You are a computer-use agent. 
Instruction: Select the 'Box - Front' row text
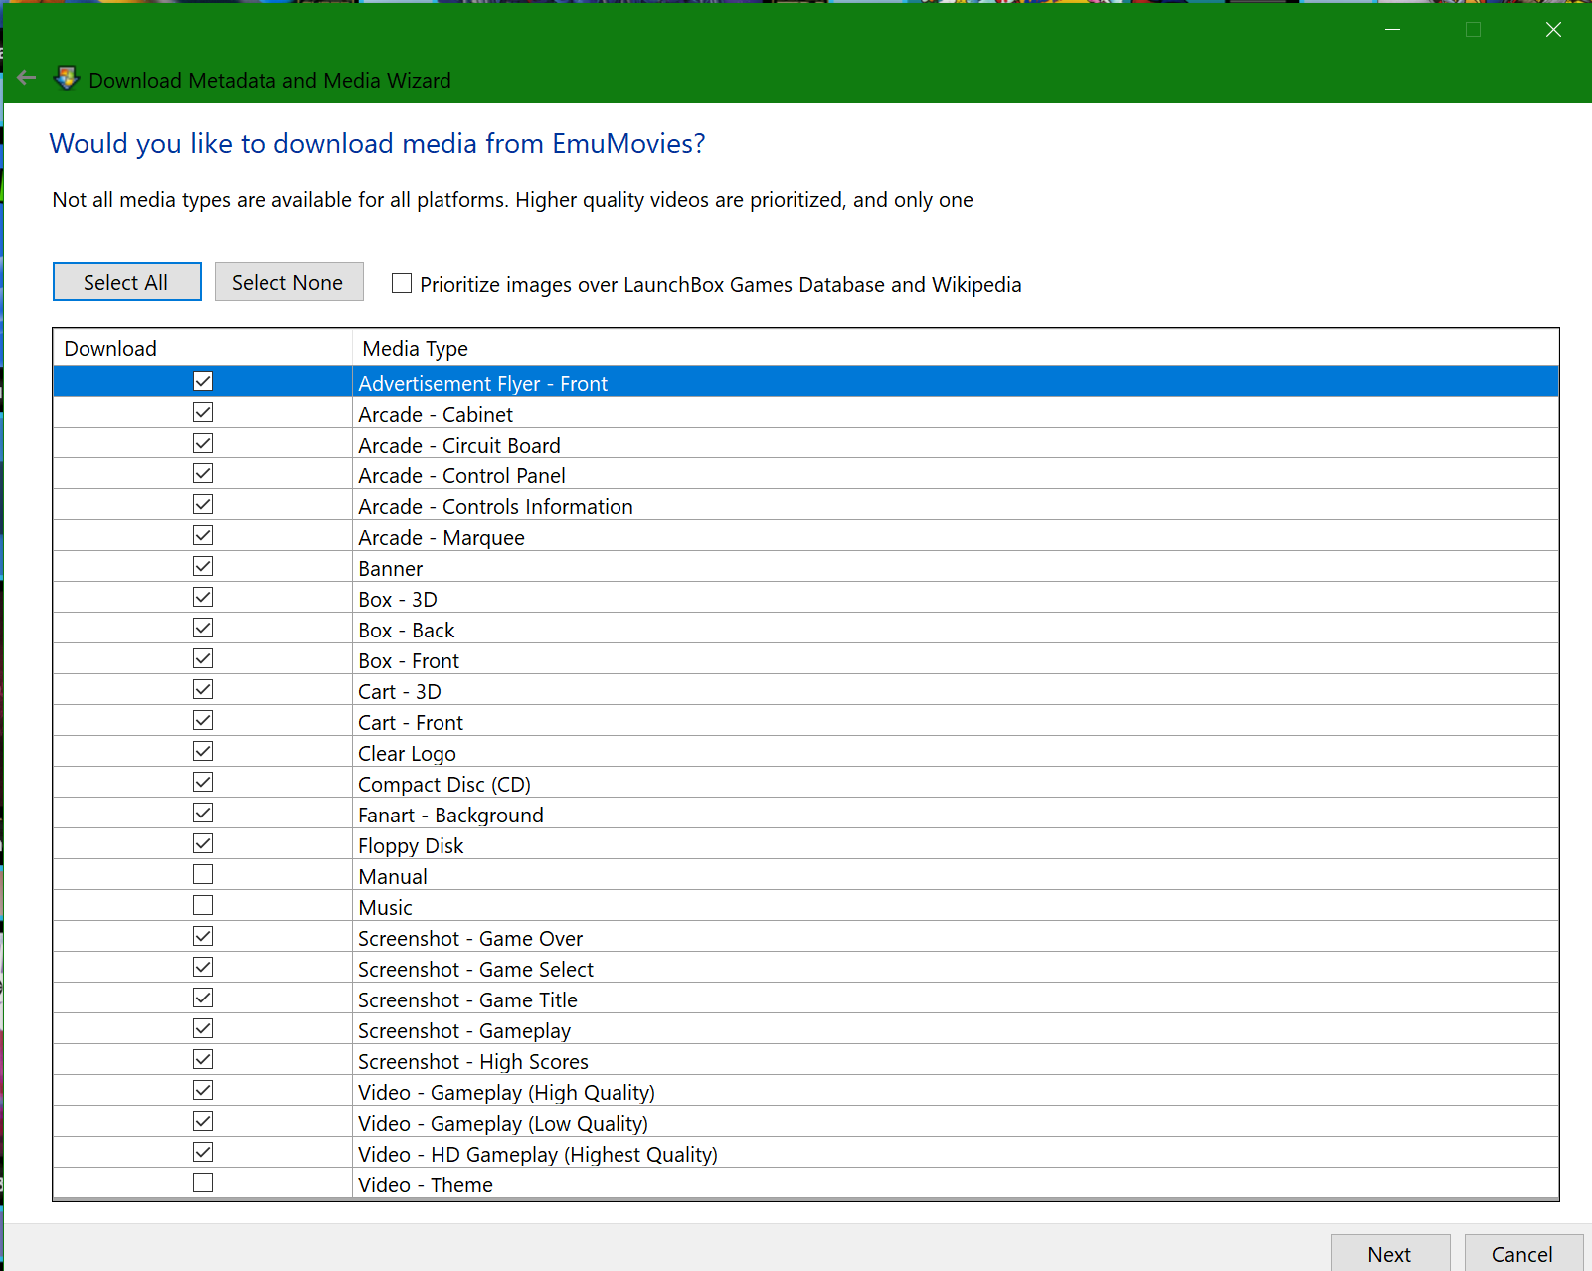tap(409, 661)
